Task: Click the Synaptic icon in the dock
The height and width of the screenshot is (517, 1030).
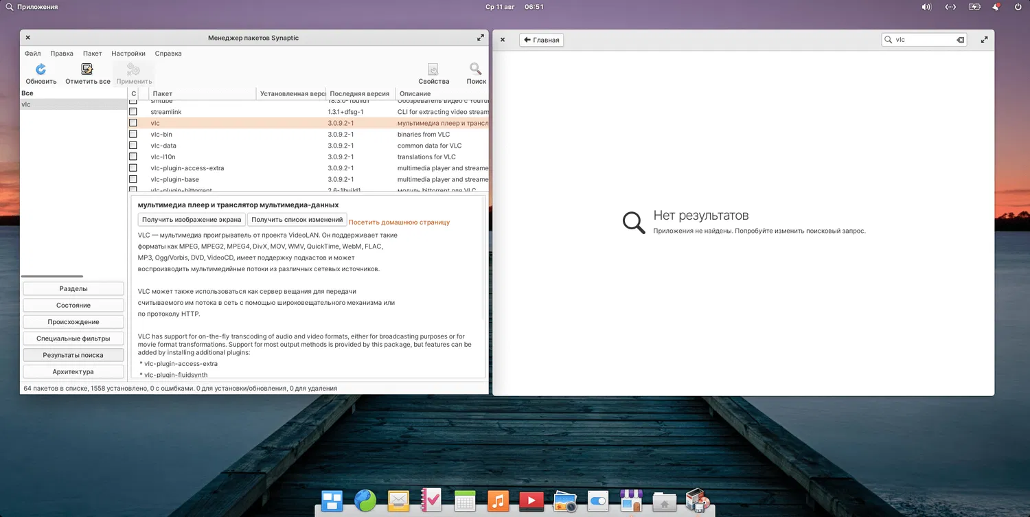Action: (x=698, y=501)
